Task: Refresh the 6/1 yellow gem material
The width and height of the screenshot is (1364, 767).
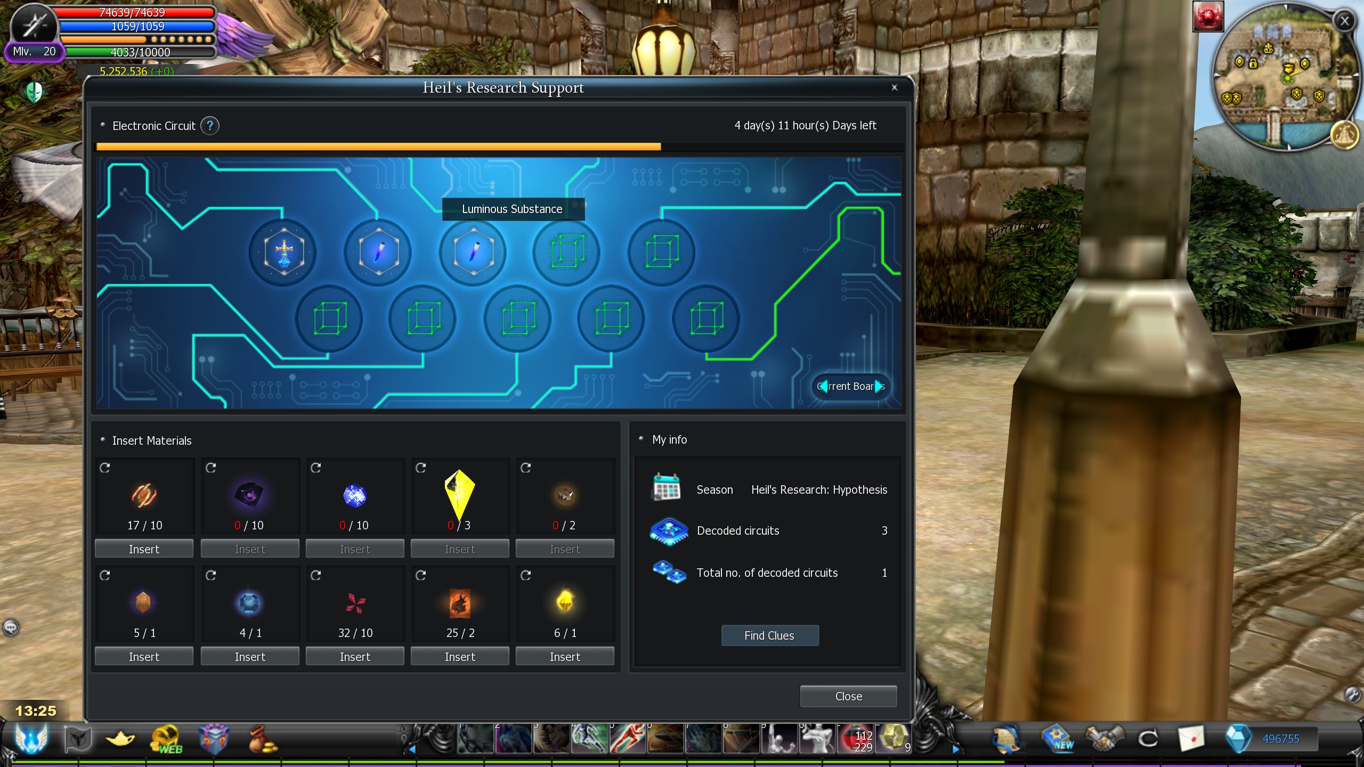Action: (526, 575)
